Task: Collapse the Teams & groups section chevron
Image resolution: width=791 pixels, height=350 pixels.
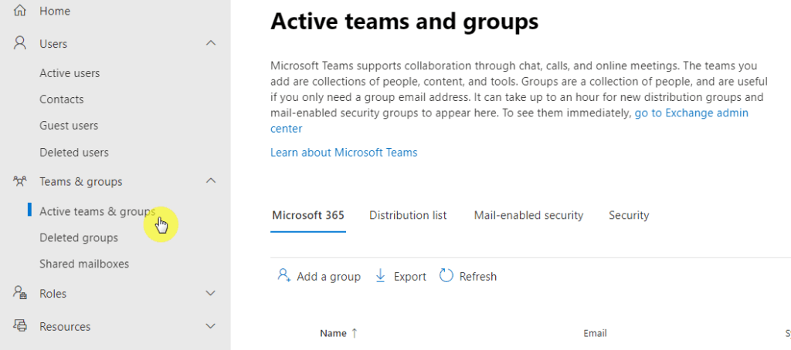Action: 212,181
